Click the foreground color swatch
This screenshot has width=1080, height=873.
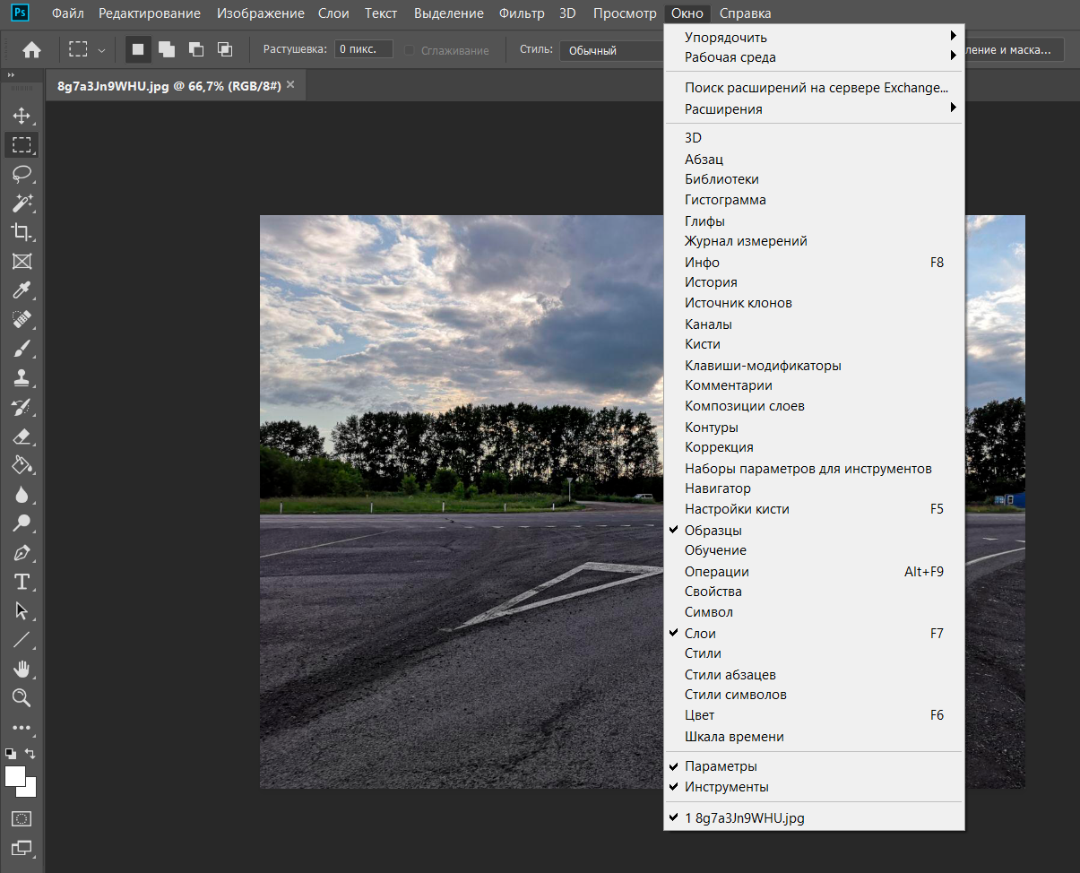click(x=15, y=776)
